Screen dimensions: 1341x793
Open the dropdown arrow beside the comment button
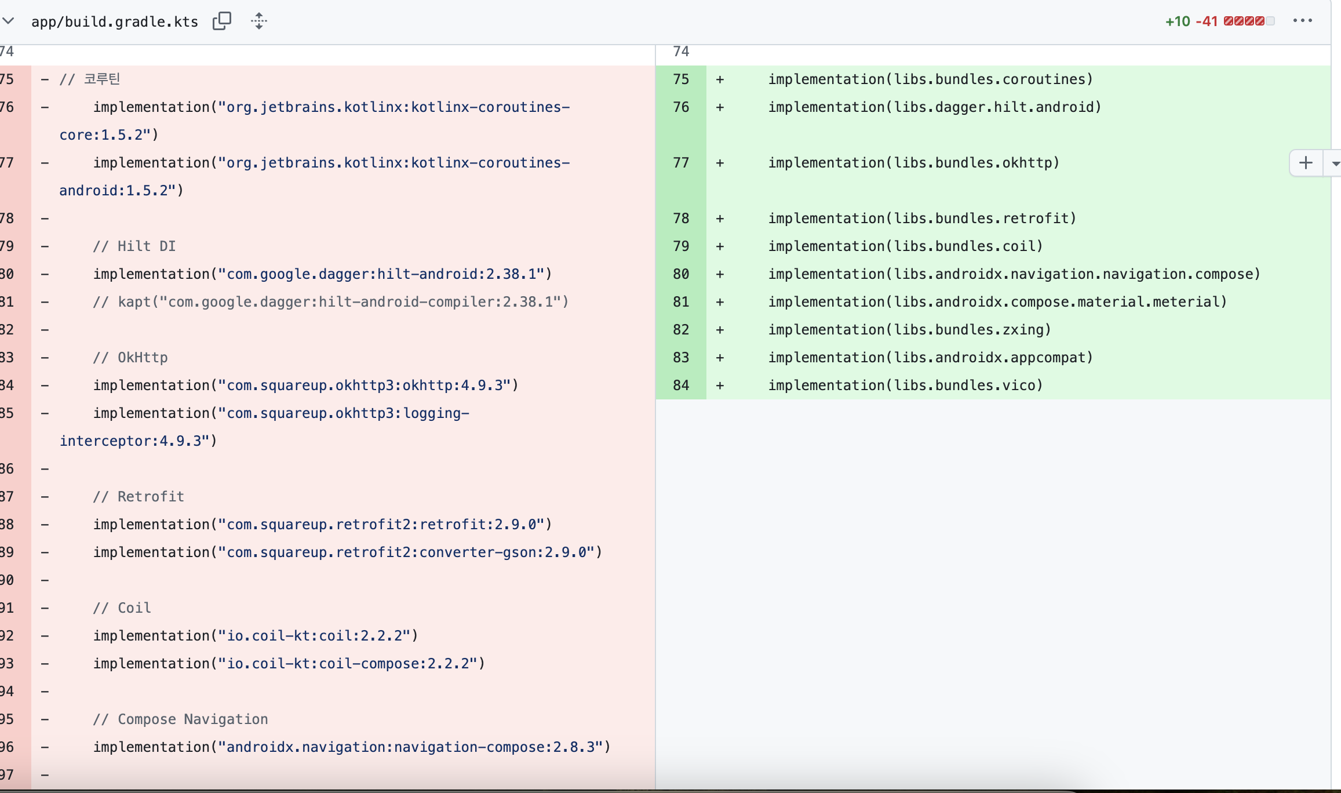pyautogui.click(x=1335, y=163)
